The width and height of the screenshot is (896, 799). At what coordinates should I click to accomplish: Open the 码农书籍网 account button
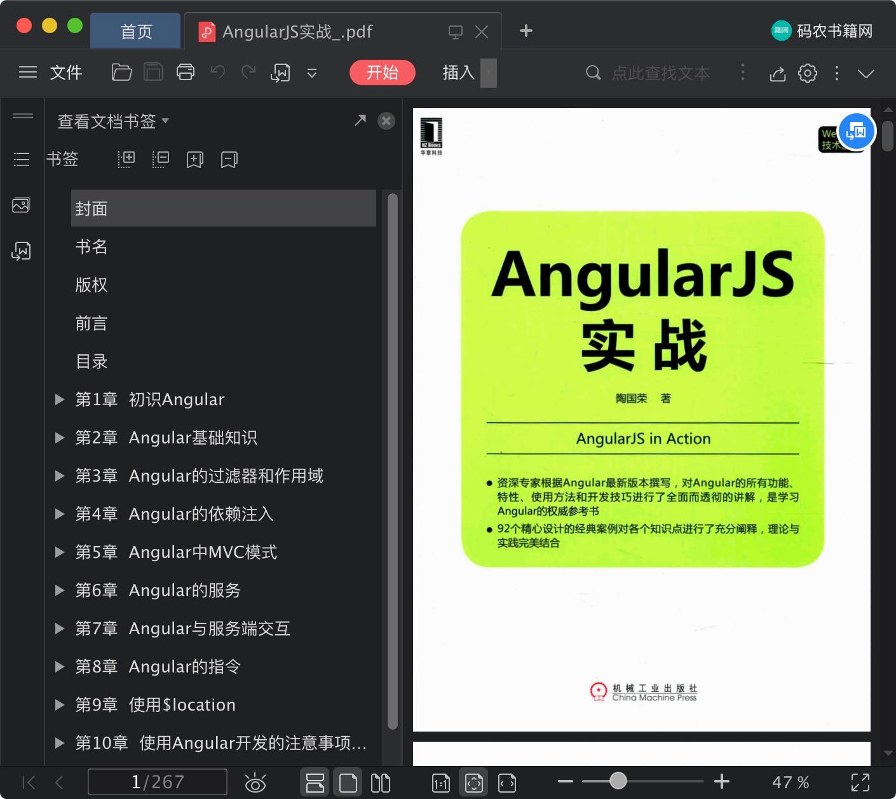[822, 31]
